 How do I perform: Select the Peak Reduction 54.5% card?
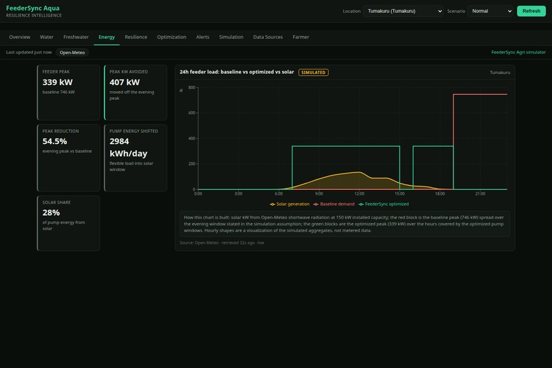[x=68, y=158]
